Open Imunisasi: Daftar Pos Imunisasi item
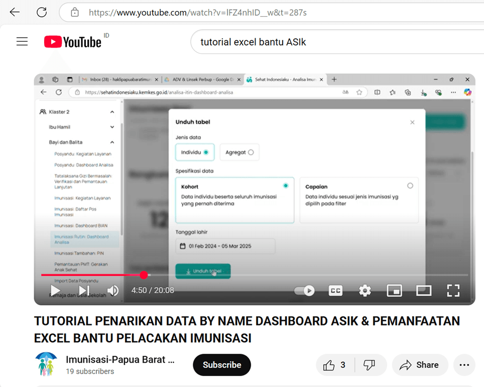The height and width of the screenshot is (387, 484). point(75,212)
